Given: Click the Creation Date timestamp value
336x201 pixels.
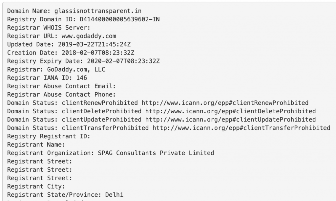Looking at the screenshot, I should (x=98, y=53).
